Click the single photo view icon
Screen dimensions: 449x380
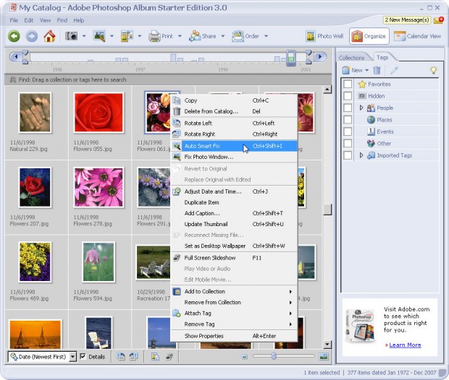323,356
